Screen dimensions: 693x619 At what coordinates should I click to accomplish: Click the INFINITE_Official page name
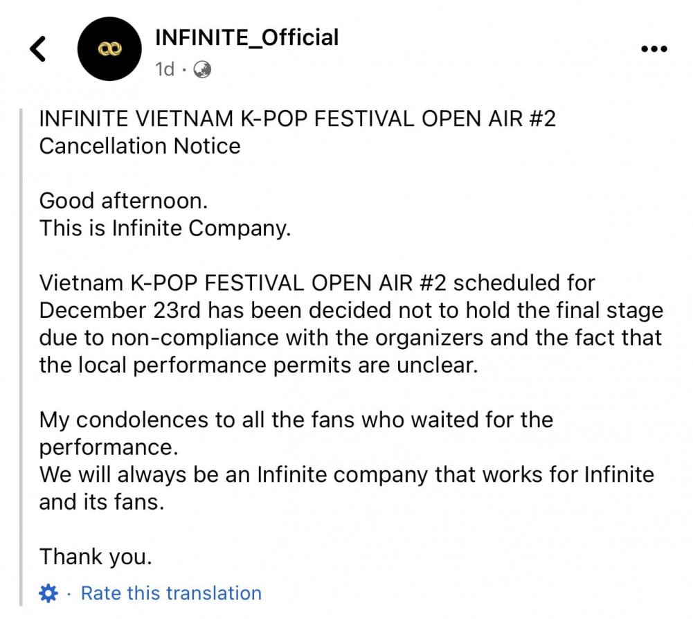(x=247, y=37)
